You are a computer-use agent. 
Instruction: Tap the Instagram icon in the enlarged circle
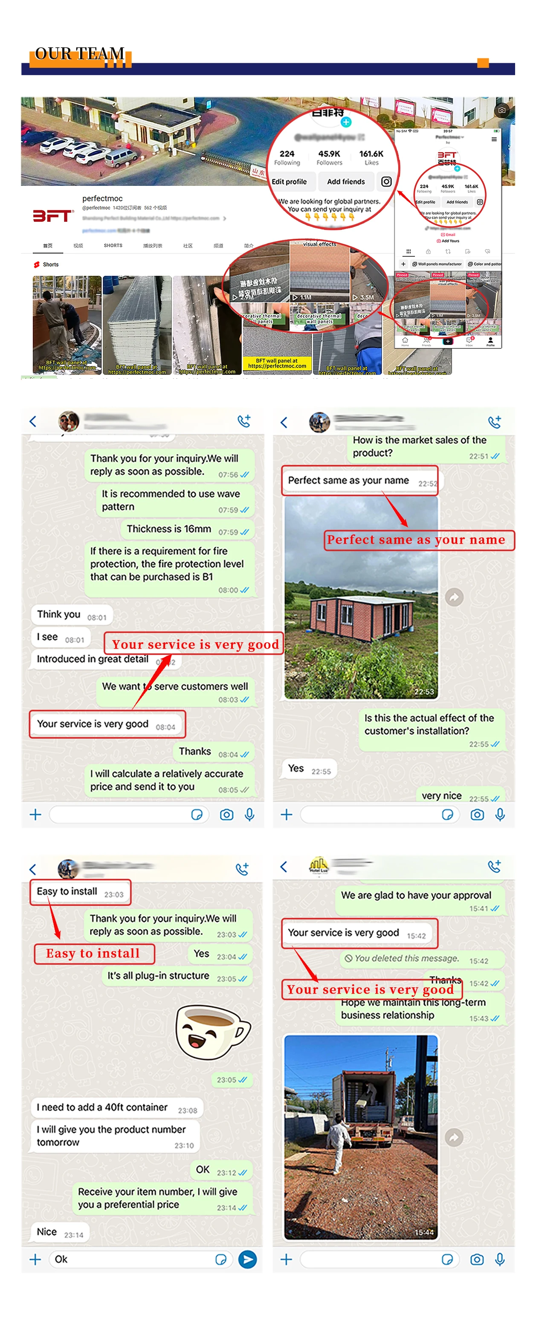coord(386,182)
